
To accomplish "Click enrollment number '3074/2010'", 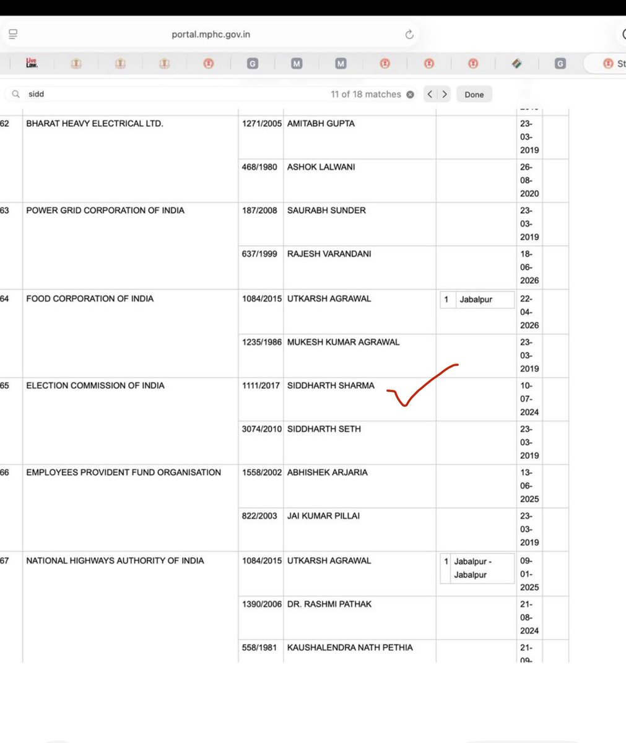I will point(262,428).
